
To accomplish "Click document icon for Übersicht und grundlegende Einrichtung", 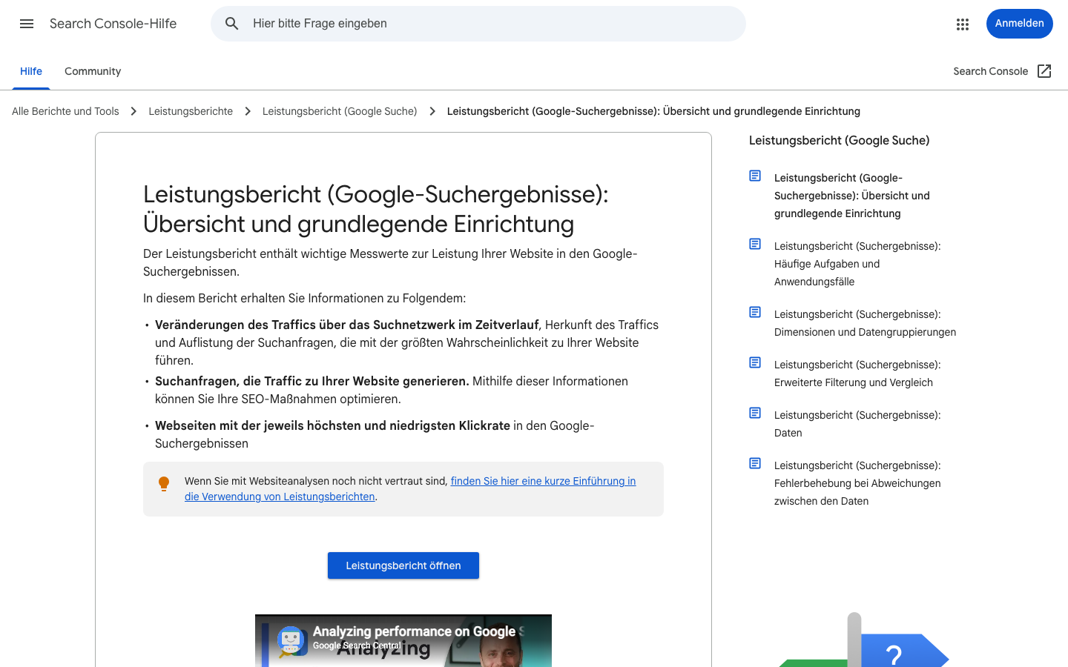I will (755, 176).
